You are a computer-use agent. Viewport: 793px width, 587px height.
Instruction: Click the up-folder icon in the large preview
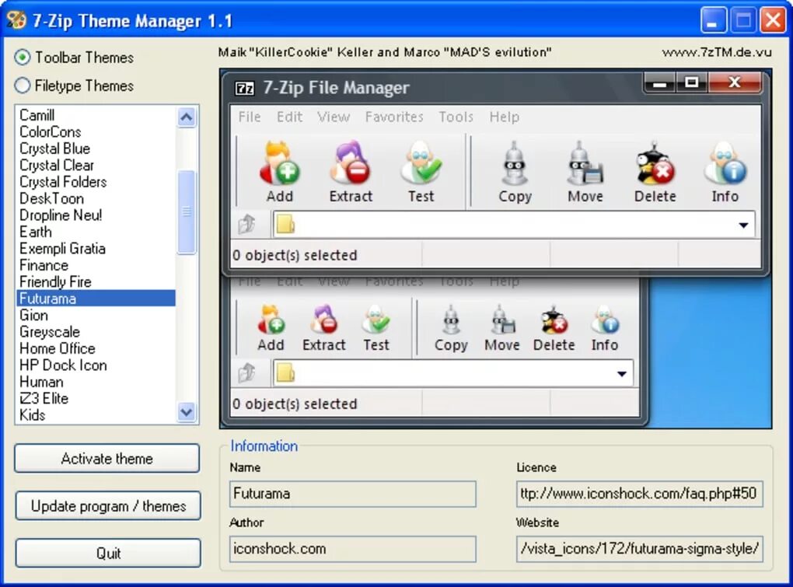pyautogui.click(x=247, y=224)
